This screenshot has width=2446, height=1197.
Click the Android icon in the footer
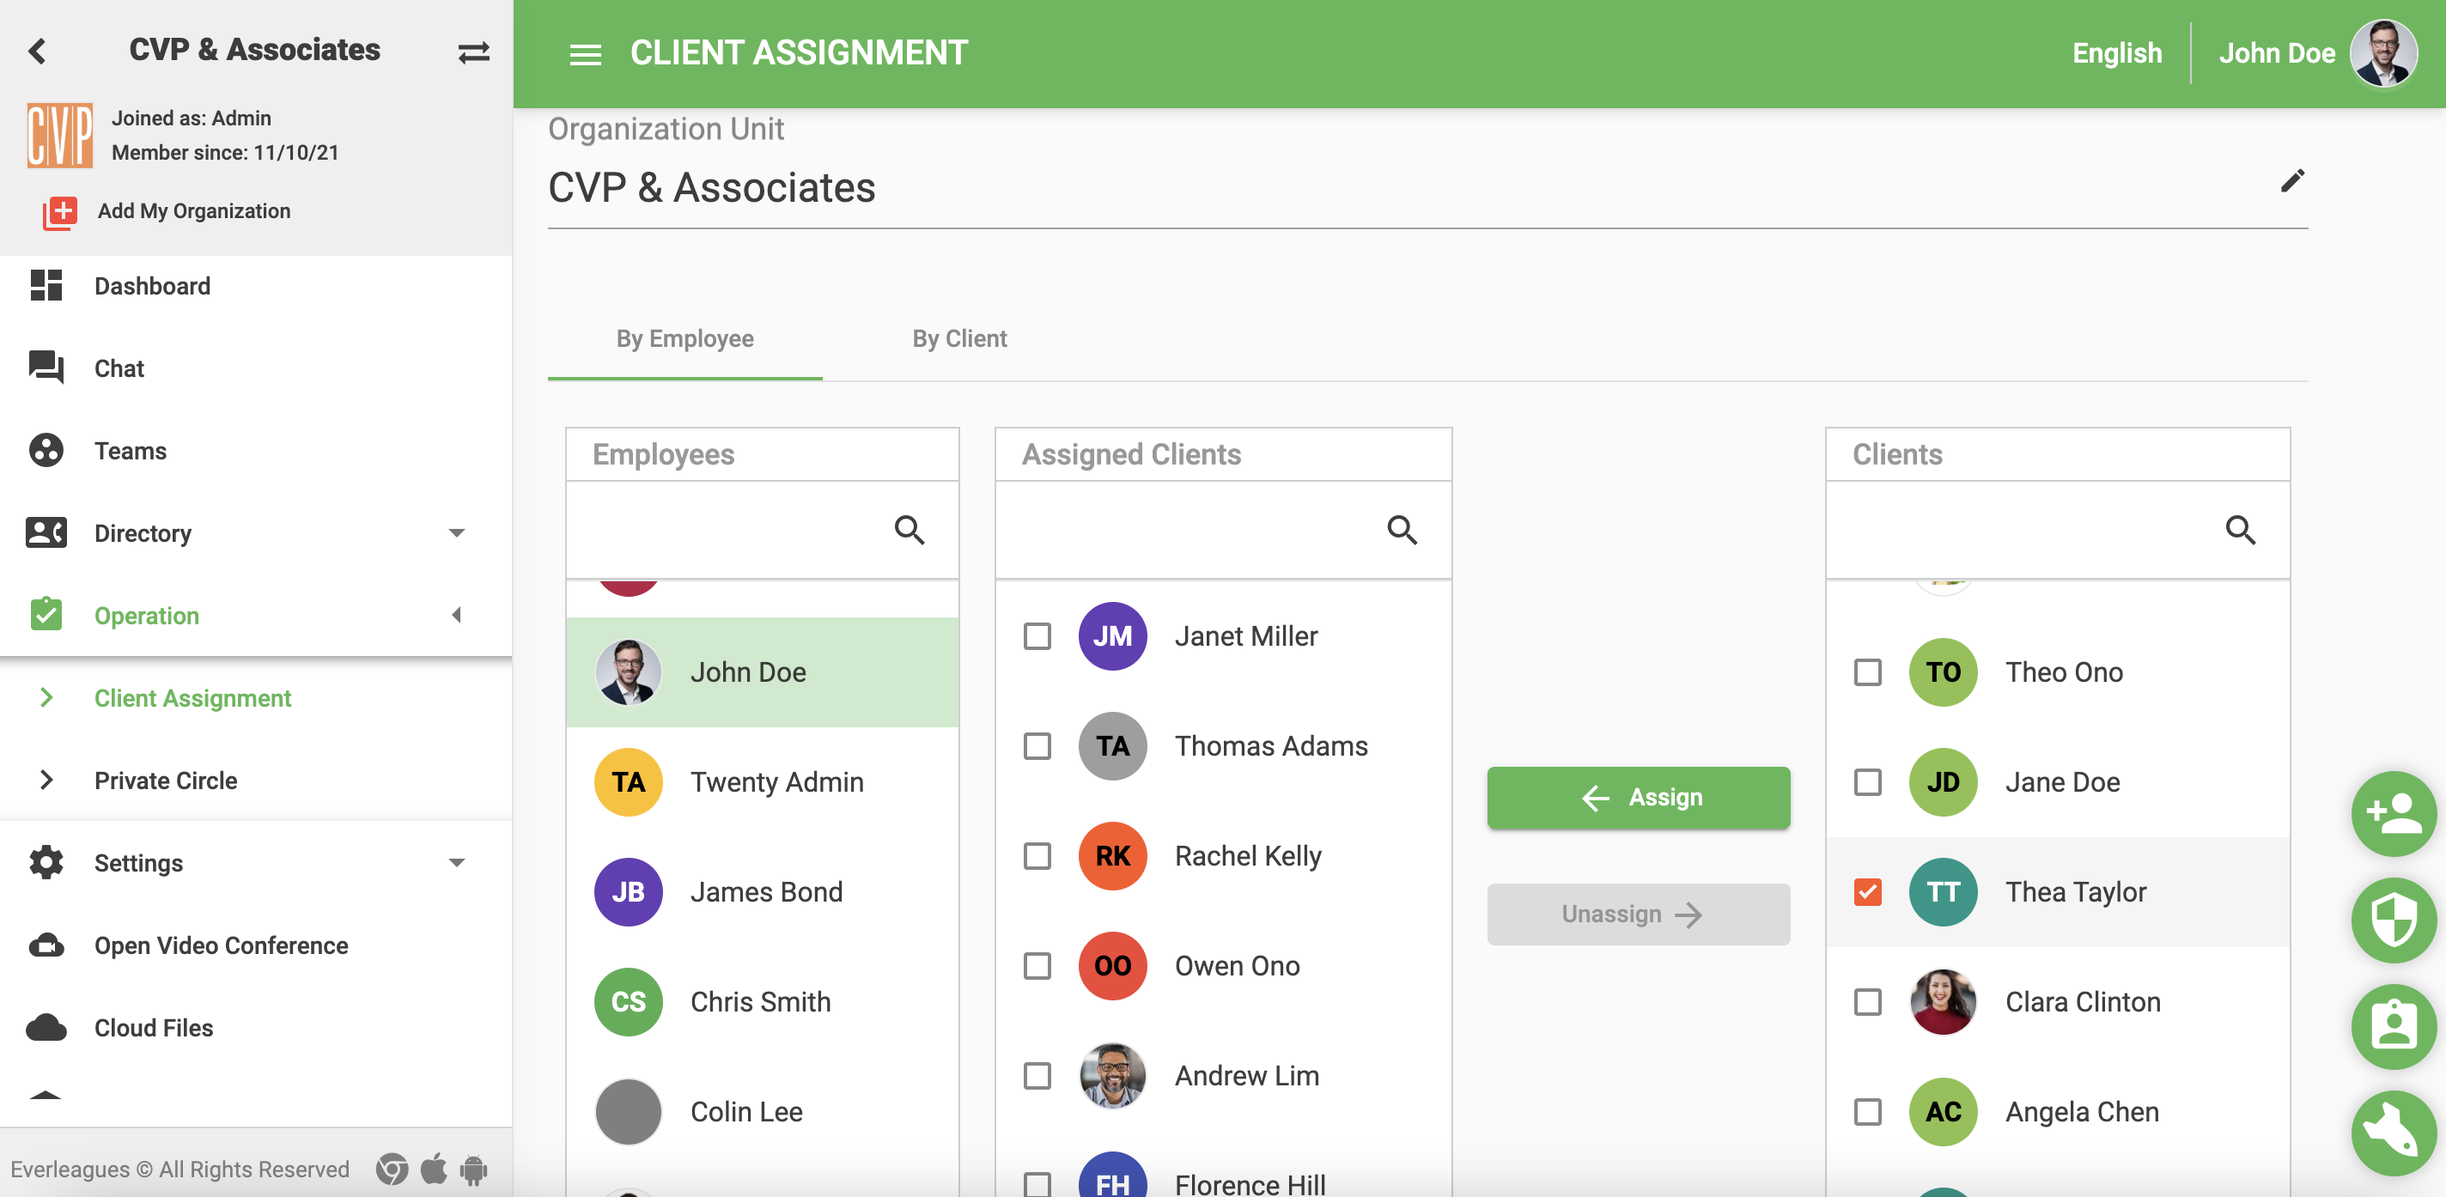[x=473, y=1170]
